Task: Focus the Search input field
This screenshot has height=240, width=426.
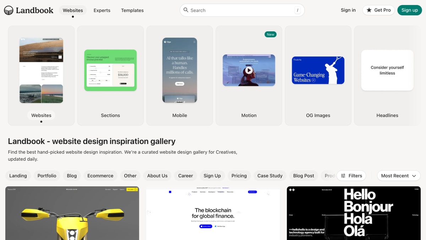Action: pos(242,10)
